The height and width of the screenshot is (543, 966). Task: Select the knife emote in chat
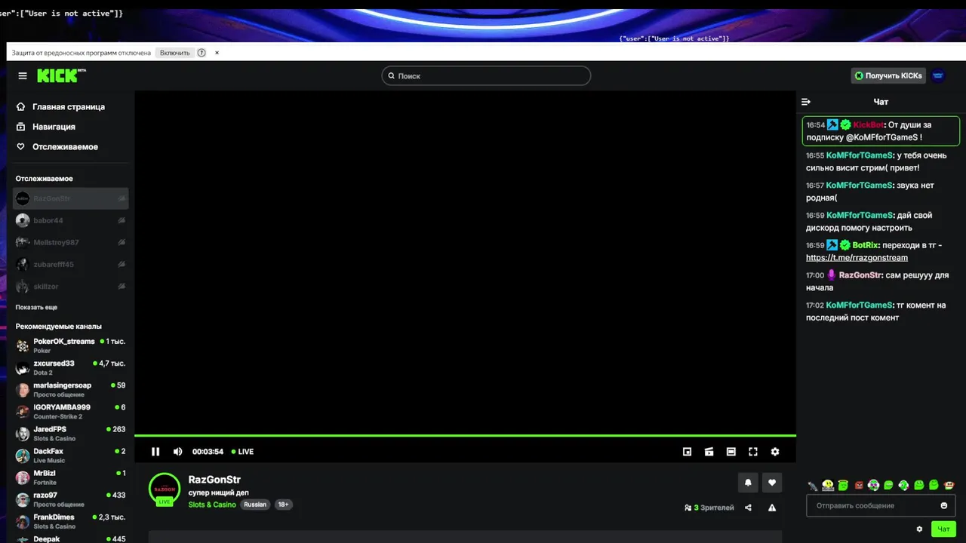point(813,486)
